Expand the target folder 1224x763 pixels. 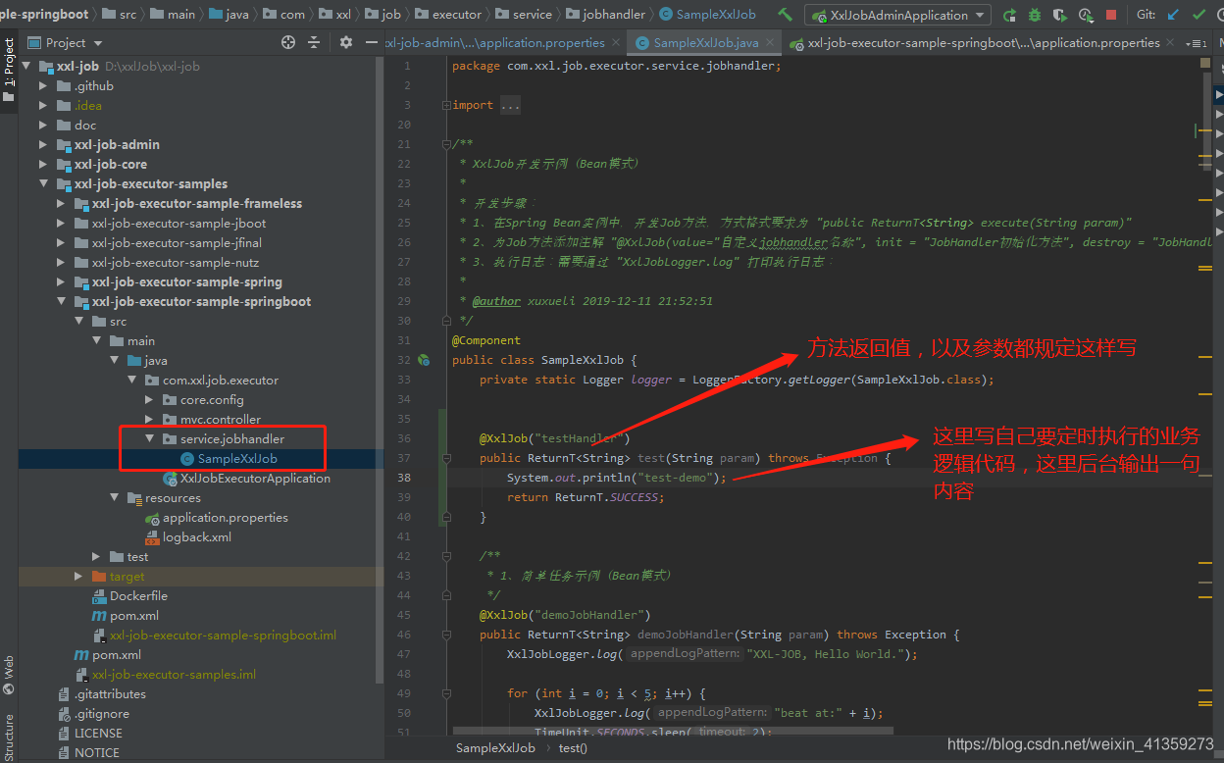pyautogui.click(x=79, y=577)
